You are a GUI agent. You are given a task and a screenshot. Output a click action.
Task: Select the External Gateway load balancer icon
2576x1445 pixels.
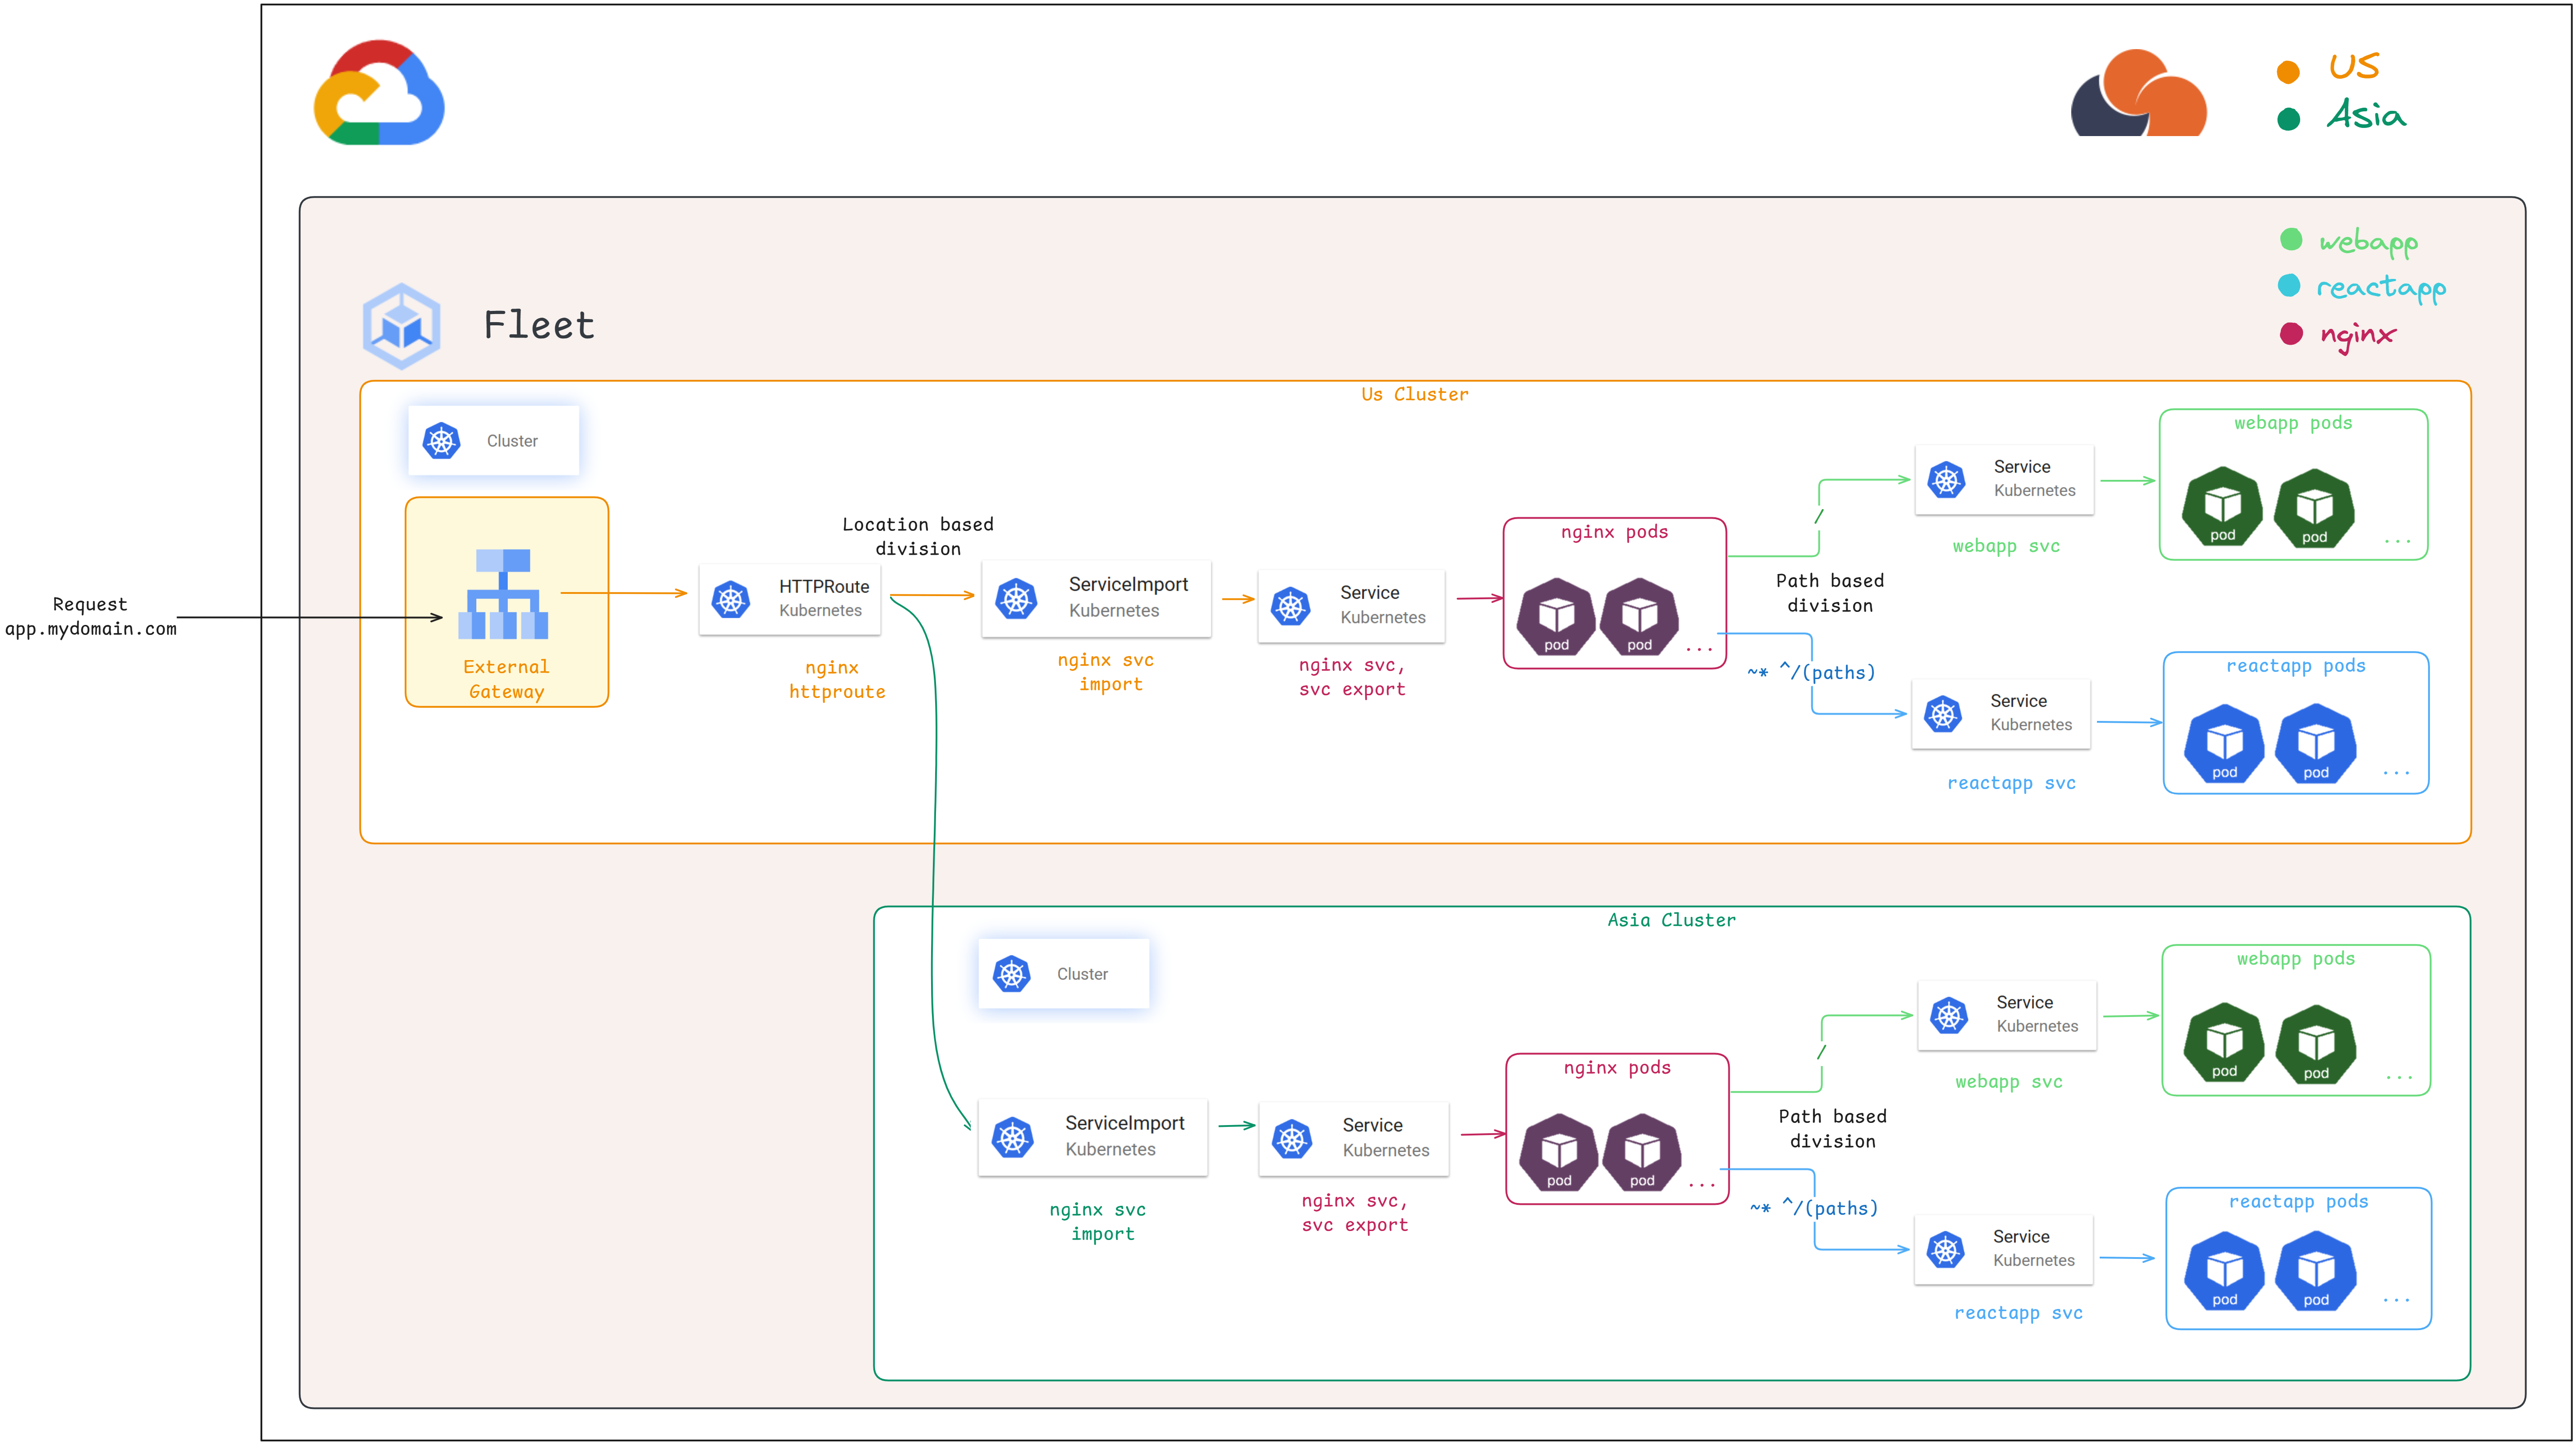click(503, 593)
